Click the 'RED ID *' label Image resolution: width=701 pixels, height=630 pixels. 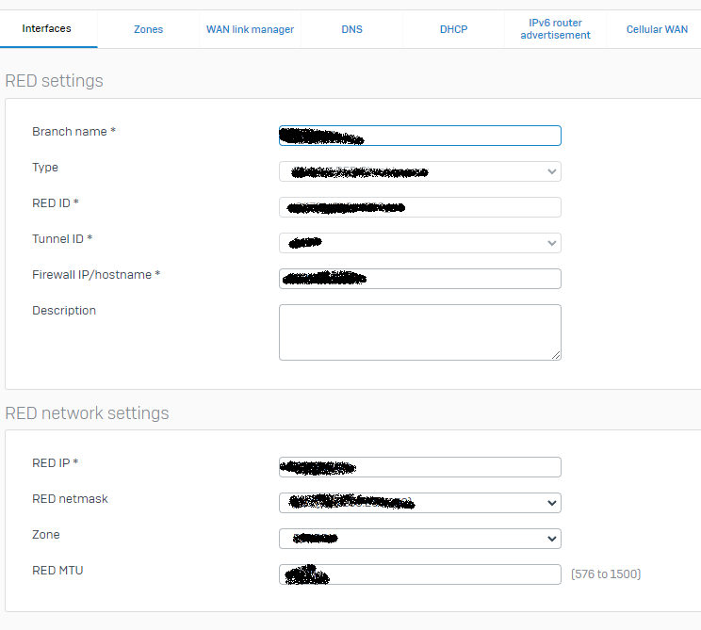coord(56,202)
